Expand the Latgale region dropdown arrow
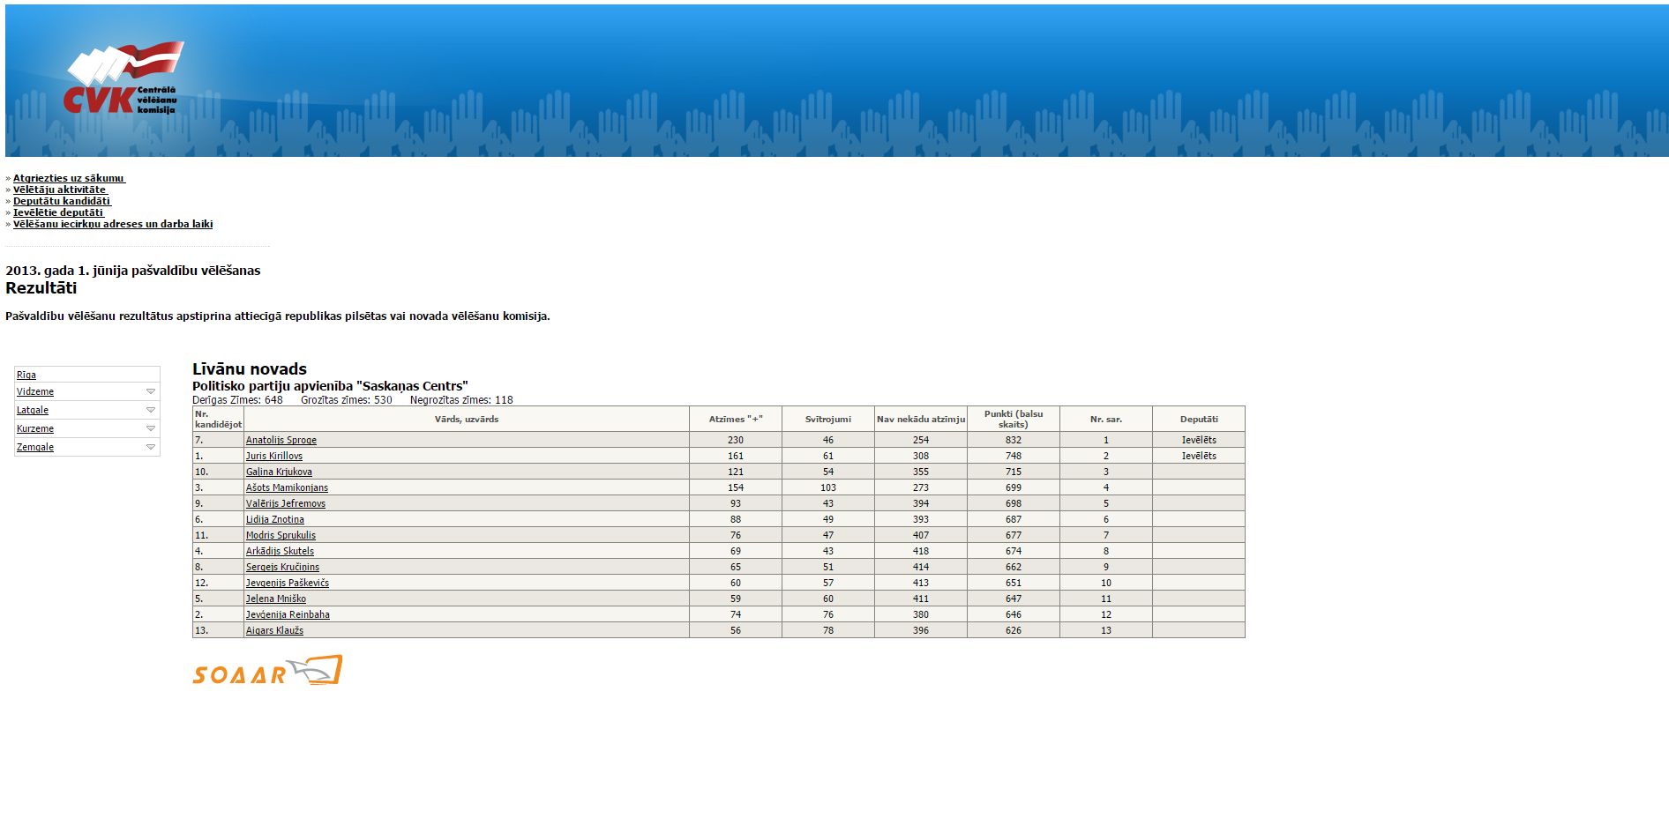This screenshot has height=818, width=1669. [150, 410]
